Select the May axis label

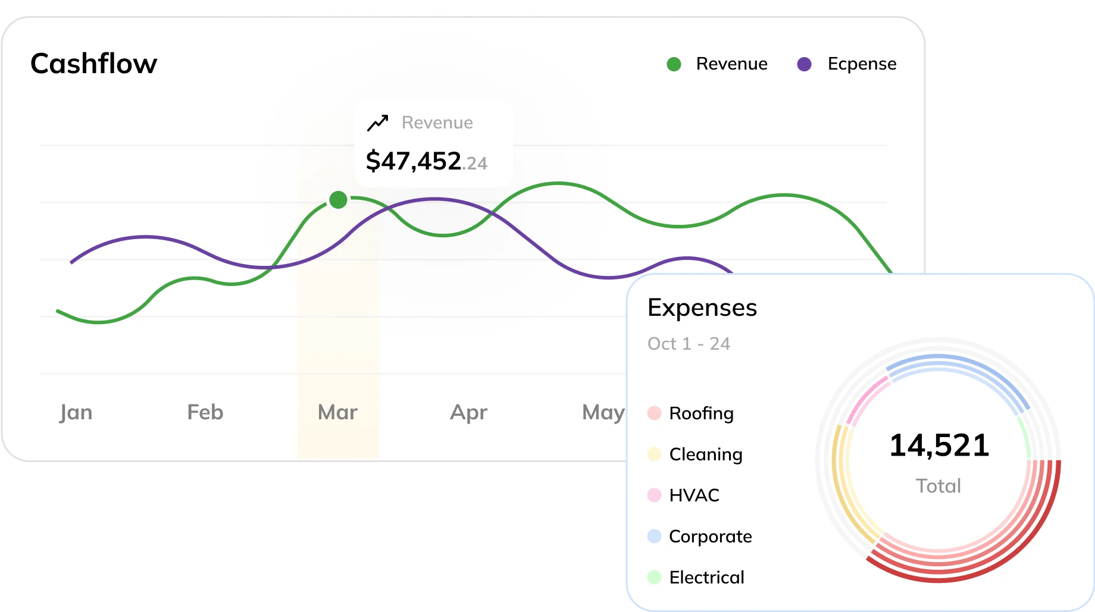coord(603,413)
